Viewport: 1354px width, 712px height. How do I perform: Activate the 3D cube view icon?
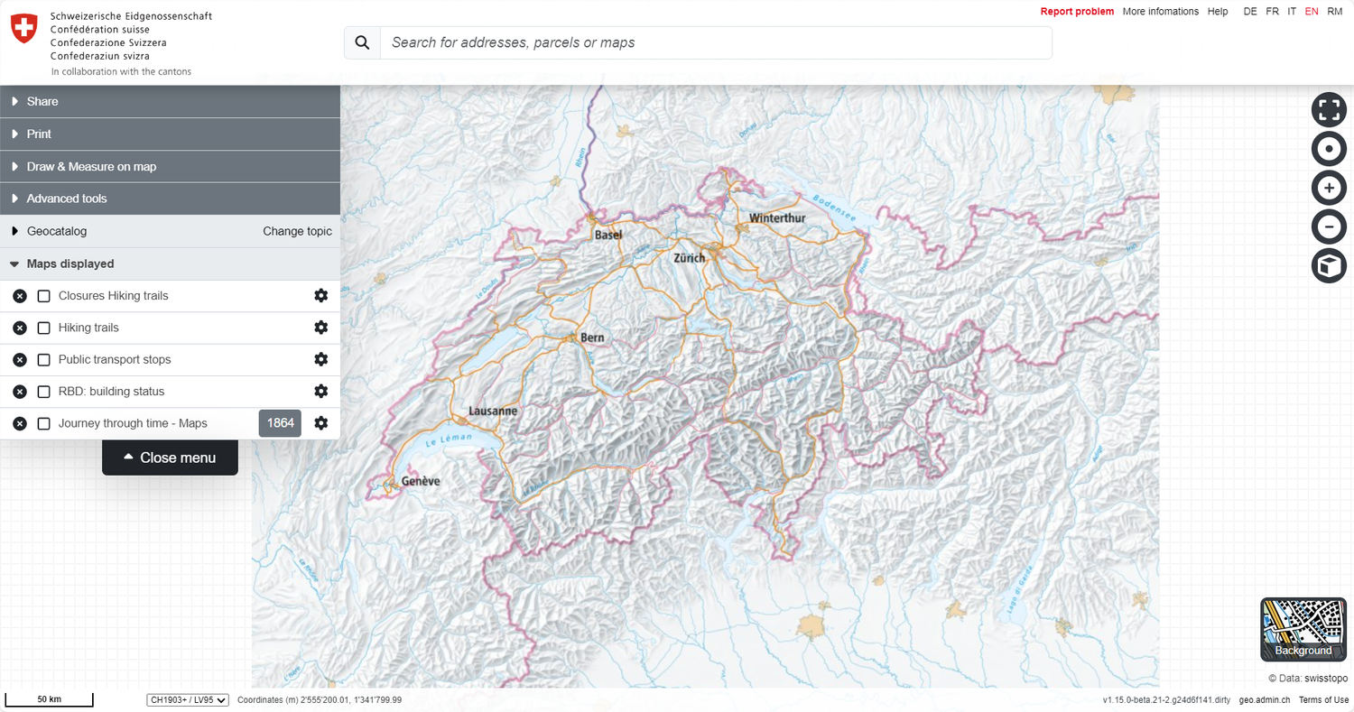click(x=1329, y=266)
